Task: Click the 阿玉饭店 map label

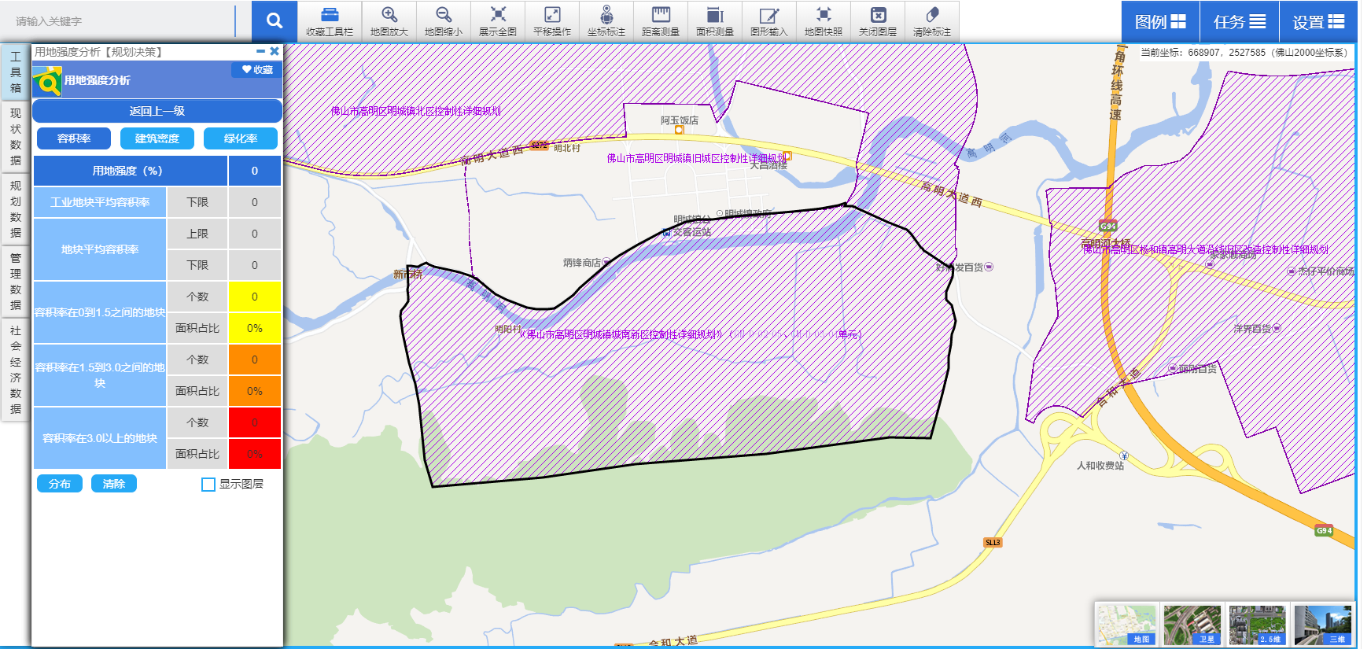Action: pos(680,120)
